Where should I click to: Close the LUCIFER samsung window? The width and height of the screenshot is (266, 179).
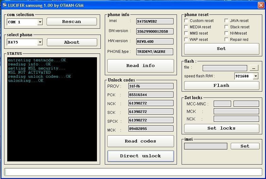tap(261, 5)
